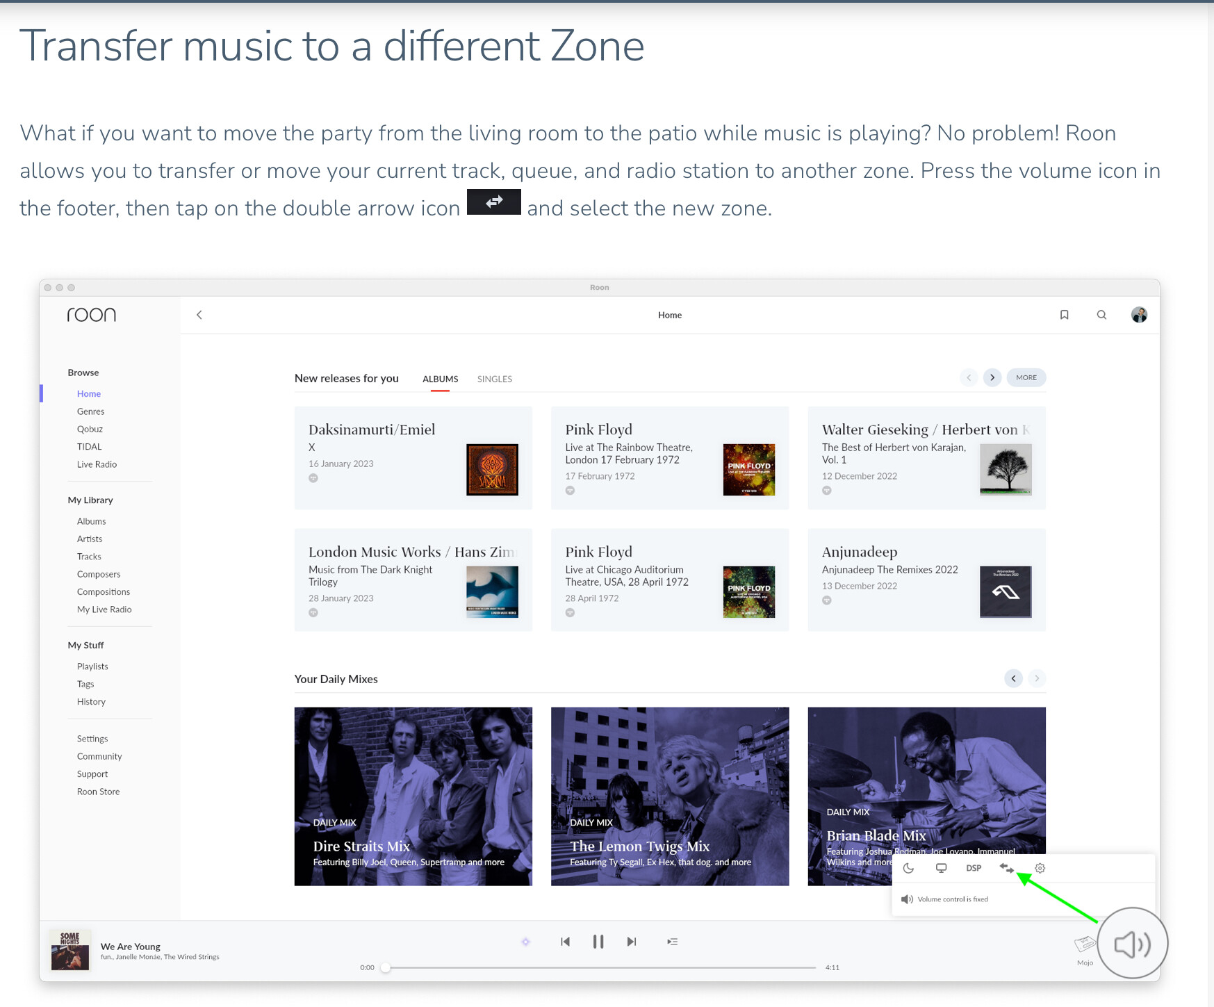1214x1007 pixels.
Task: Select the Mojo zone icon
Action: pyautogui.click(x=1085, y=944)
